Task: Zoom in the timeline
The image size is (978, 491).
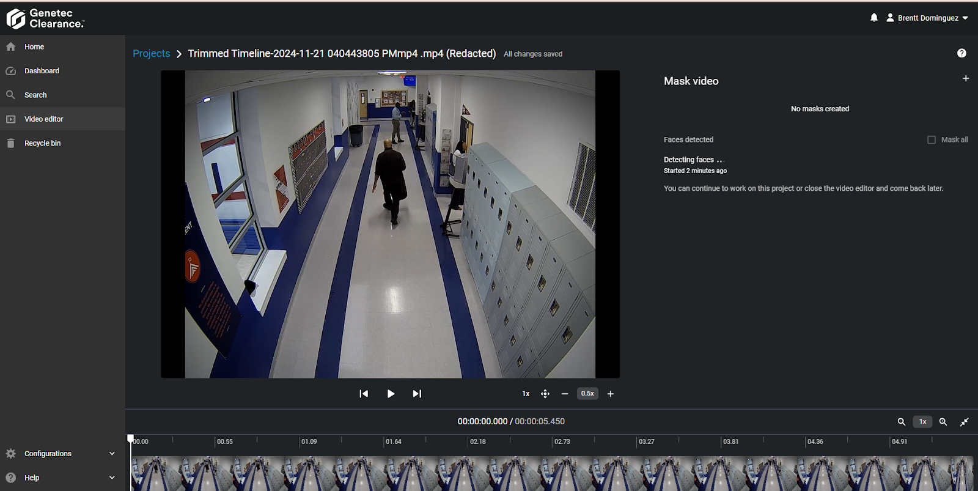Action: (943, 422)
